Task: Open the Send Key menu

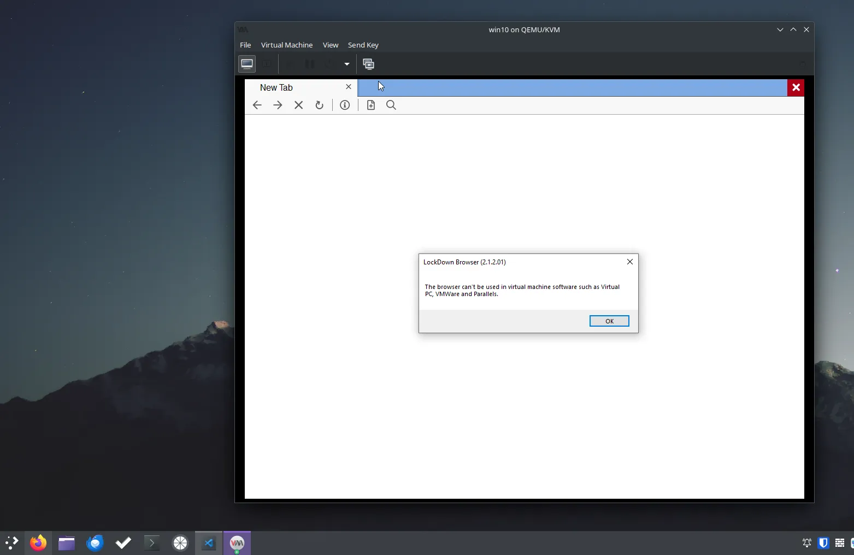Action: click(363, 45)
